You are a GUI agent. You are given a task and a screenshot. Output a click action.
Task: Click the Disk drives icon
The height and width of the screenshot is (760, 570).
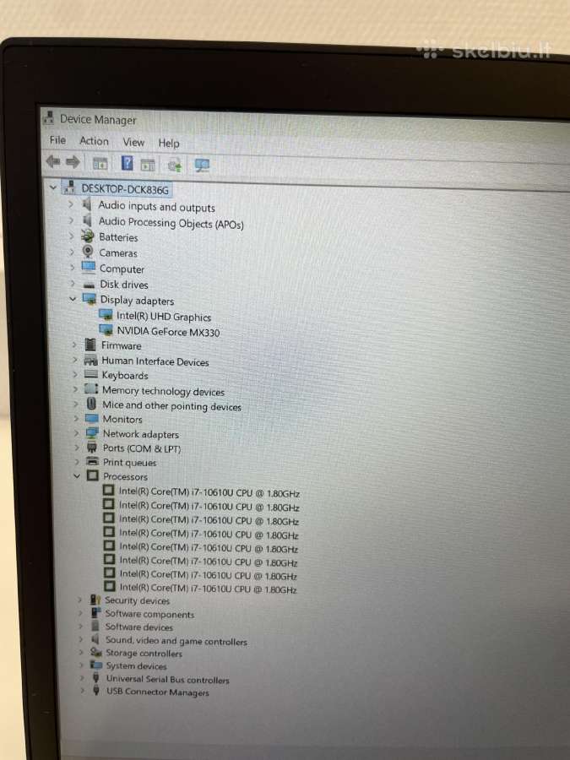89,285
